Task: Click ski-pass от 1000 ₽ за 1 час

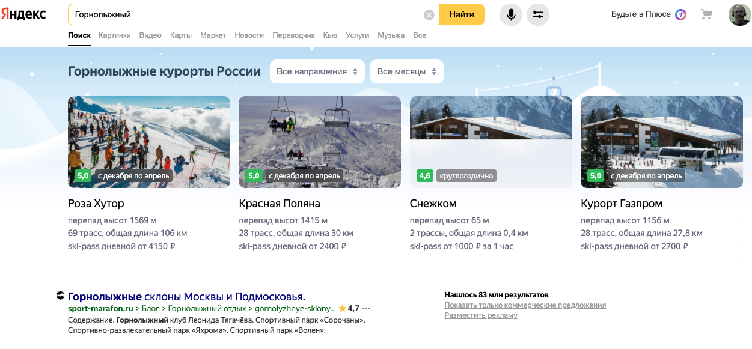Action: pyautogui.click(x=462, y=246)
